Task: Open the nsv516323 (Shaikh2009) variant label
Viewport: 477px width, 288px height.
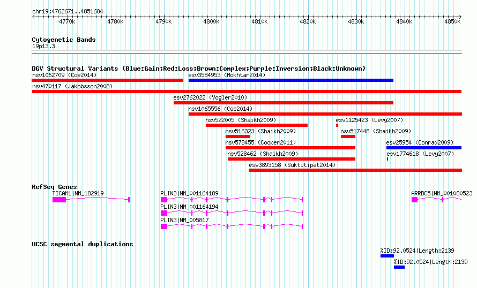Action: click(x=260, y=131)
